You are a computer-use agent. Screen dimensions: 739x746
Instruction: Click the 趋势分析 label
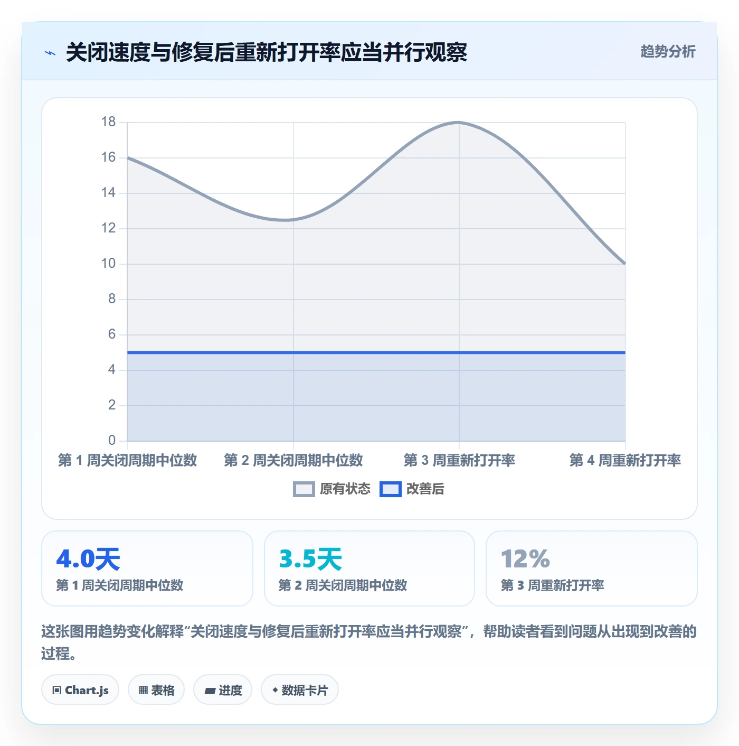(x=668, y=51)
